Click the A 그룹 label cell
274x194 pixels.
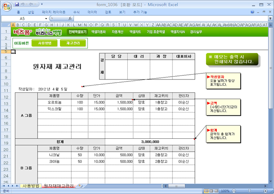(x=26, y=115)
